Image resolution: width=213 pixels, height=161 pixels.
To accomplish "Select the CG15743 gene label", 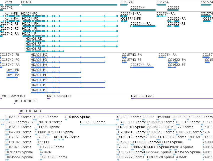I will (x=127, y=2).
